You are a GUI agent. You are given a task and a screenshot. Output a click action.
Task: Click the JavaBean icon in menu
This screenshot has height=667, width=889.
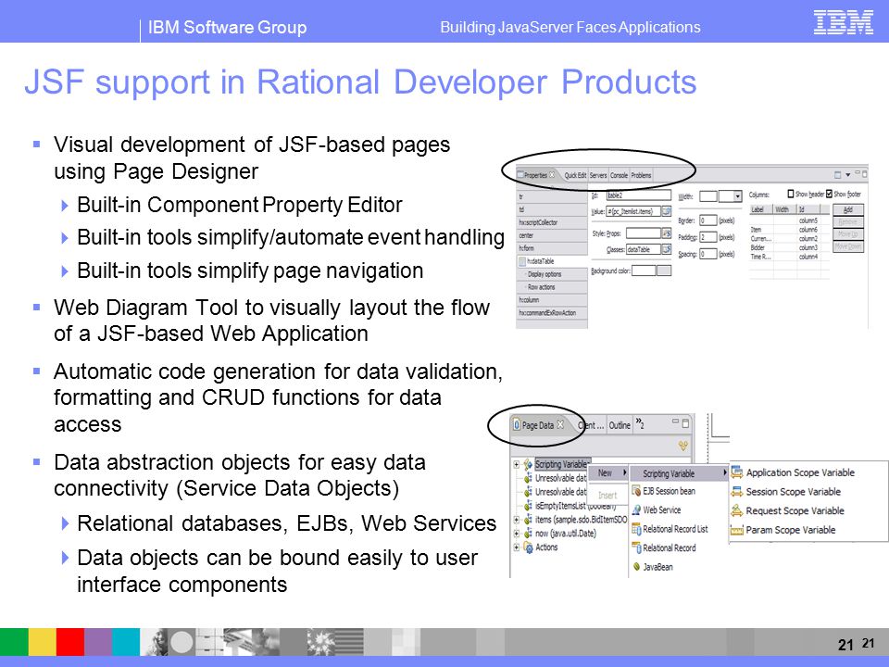point(636,567)
